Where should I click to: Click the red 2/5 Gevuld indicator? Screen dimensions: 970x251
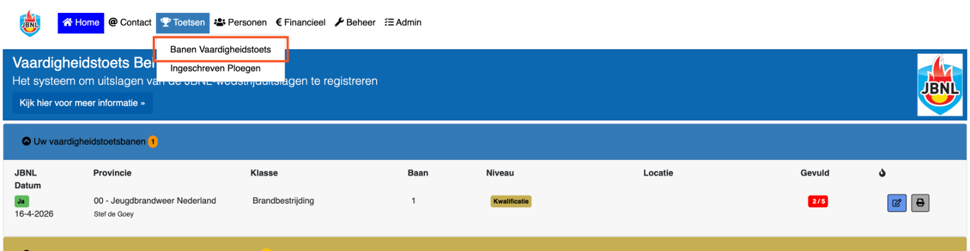[x=818, y=201]
